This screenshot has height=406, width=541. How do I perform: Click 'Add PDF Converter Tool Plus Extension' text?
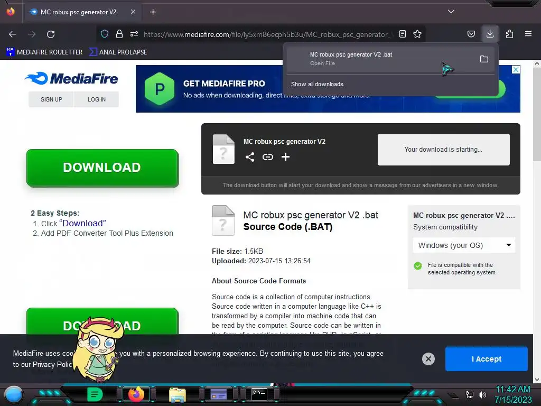pyautogui.click(x=107, y=233)
